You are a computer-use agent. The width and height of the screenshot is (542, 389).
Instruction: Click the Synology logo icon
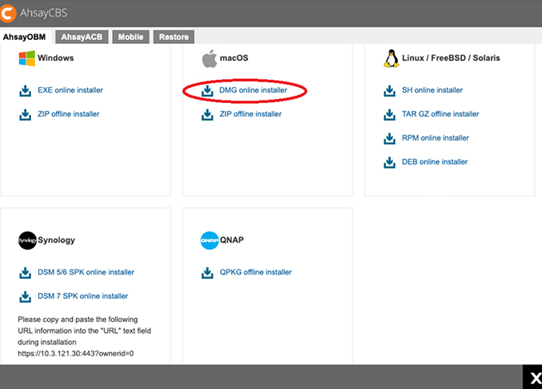[x=27, y=240]
